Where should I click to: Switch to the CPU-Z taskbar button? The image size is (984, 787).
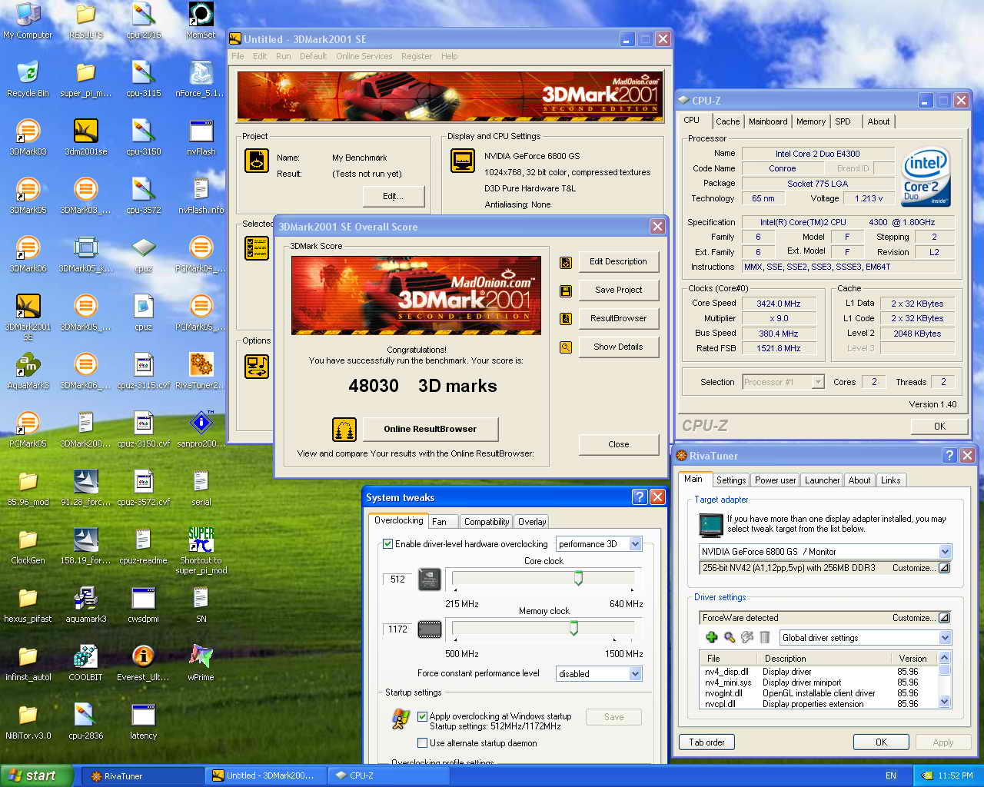388,775
